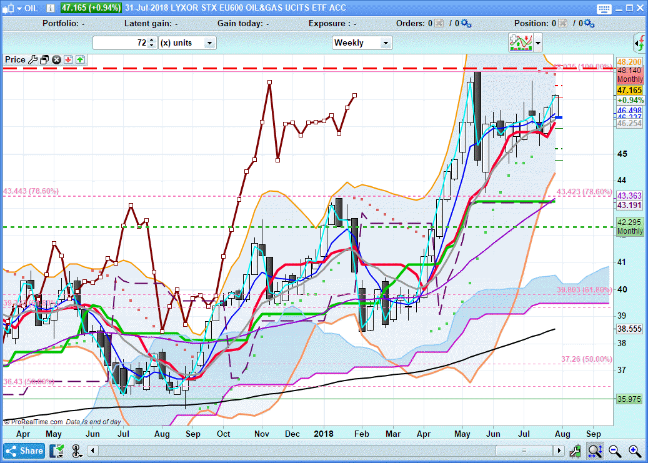Click the horizontal chart scrollbar thumb
The height and width of the screenshot is (463, 648).
pos(524,451)
